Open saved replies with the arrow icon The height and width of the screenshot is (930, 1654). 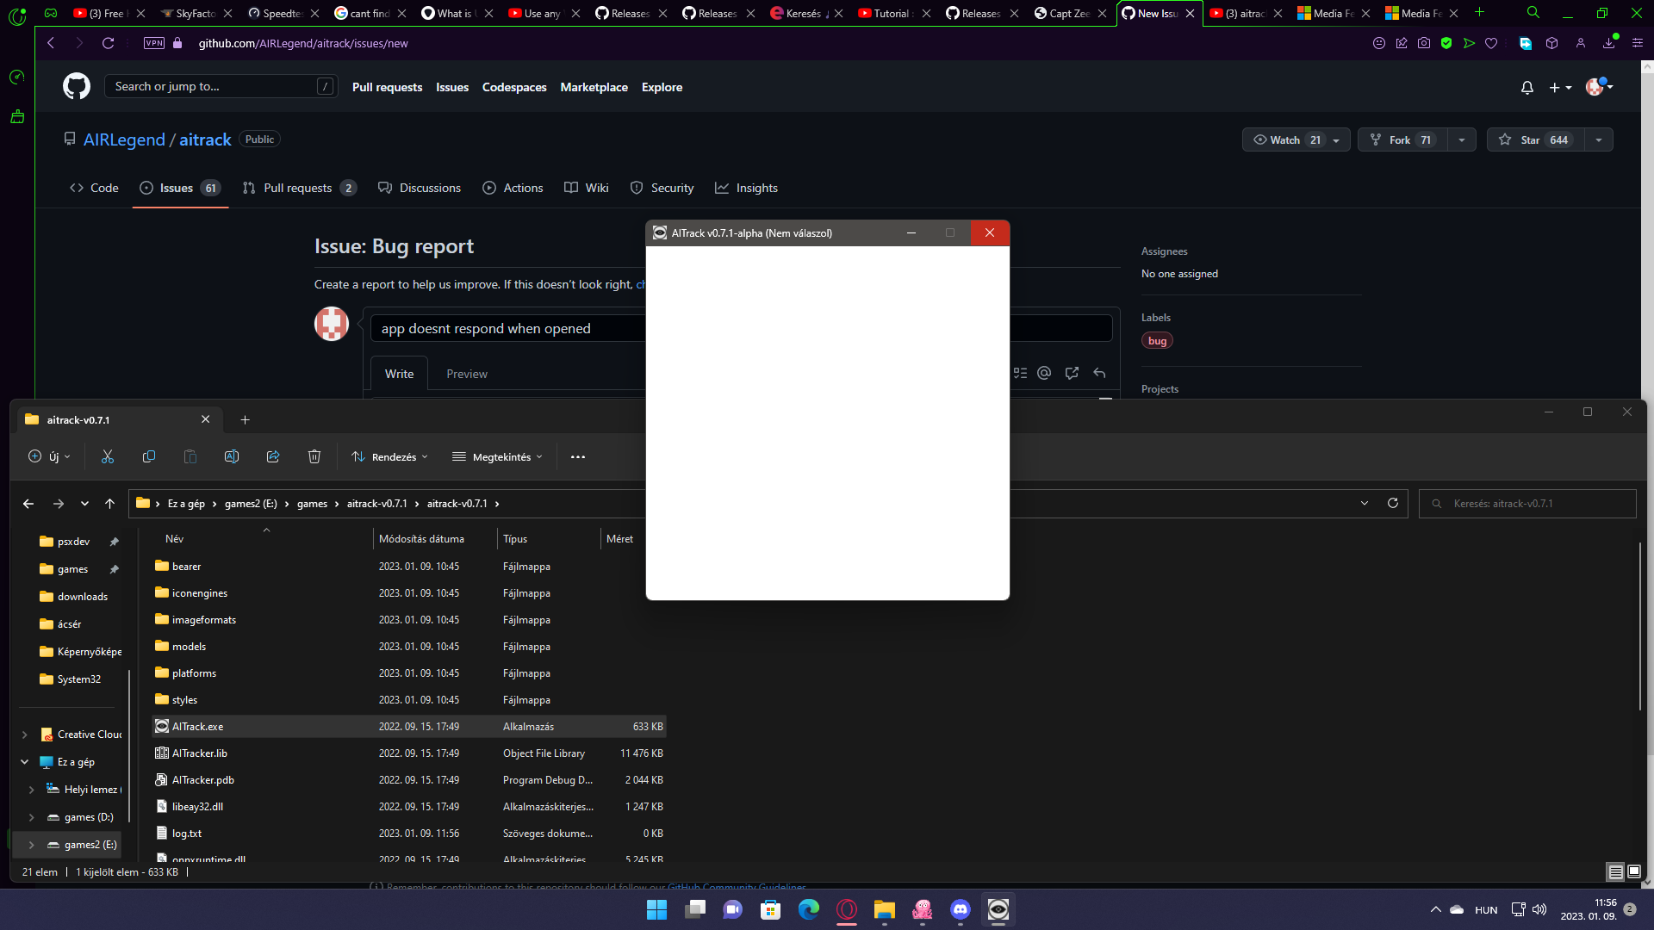1099,373
